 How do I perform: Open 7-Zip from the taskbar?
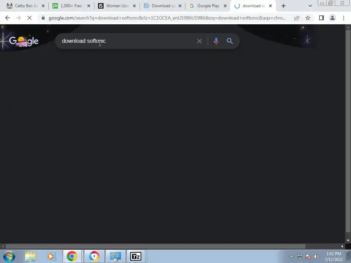(x=136, y=256)
